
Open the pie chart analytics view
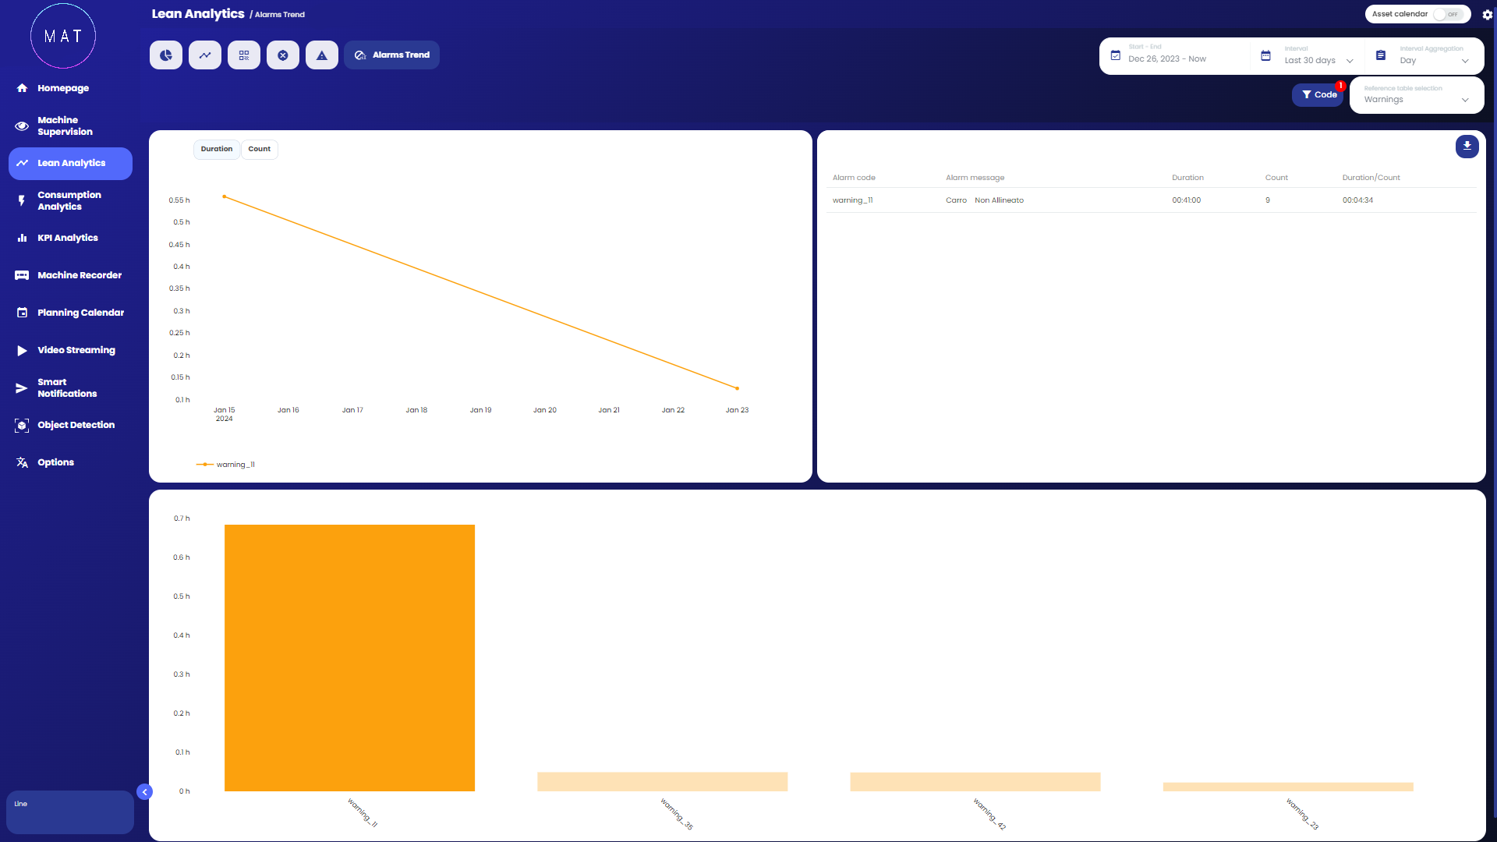coord(166,55)
